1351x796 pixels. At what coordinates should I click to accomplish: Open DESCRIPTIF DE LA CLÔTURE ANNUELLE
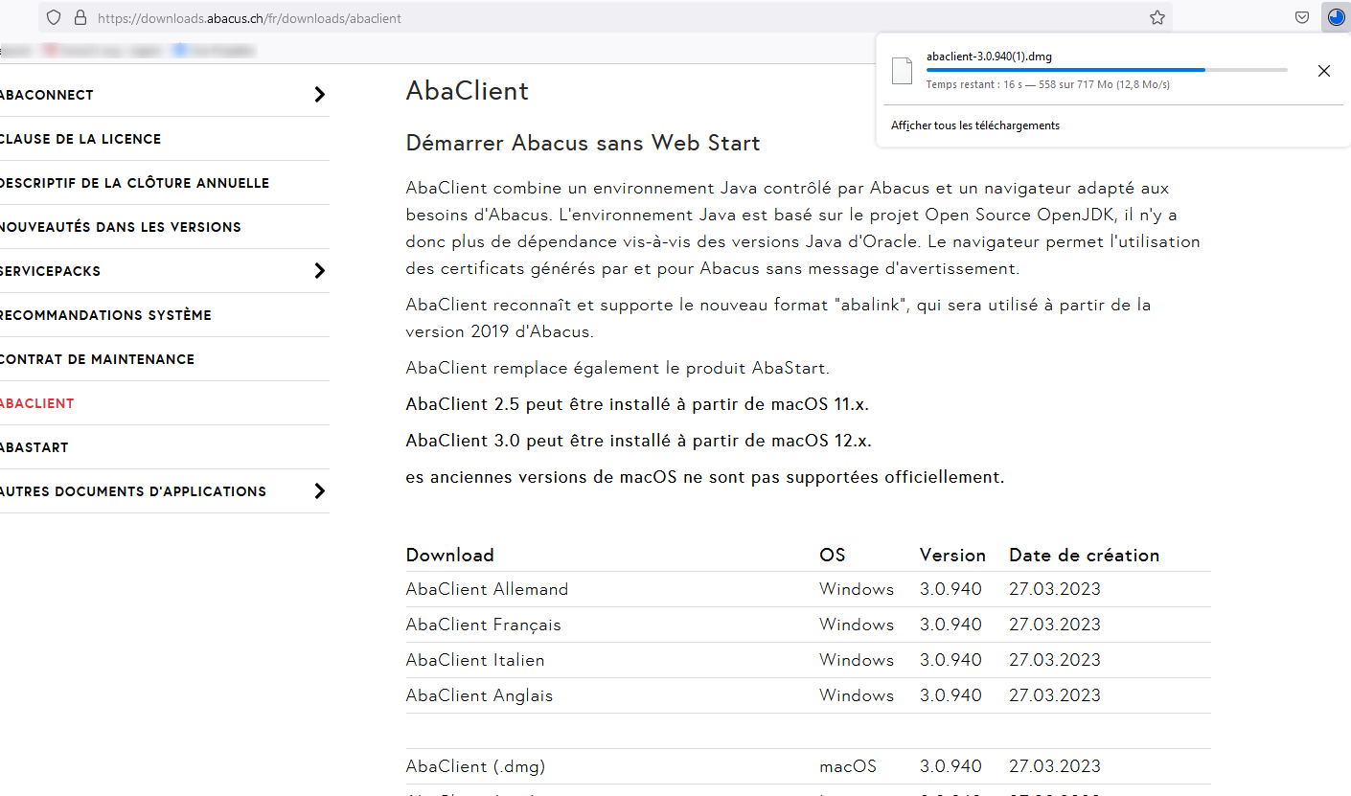tap(134, 183)
